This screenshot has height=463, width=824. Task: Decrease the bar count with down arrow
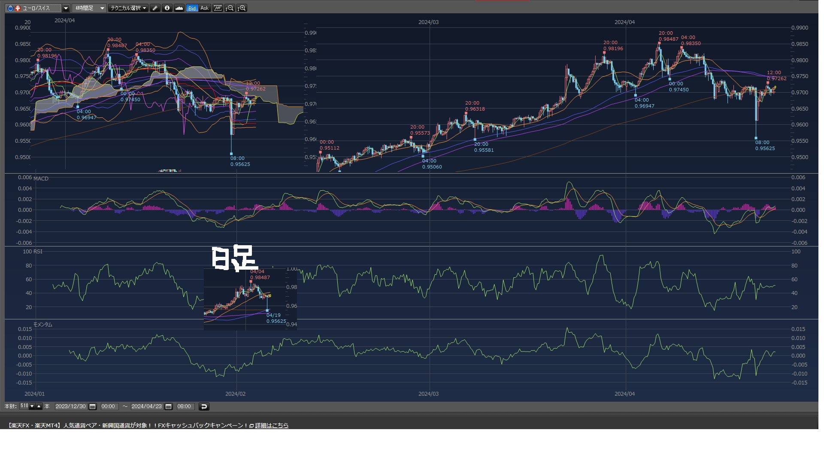[32, 406]
